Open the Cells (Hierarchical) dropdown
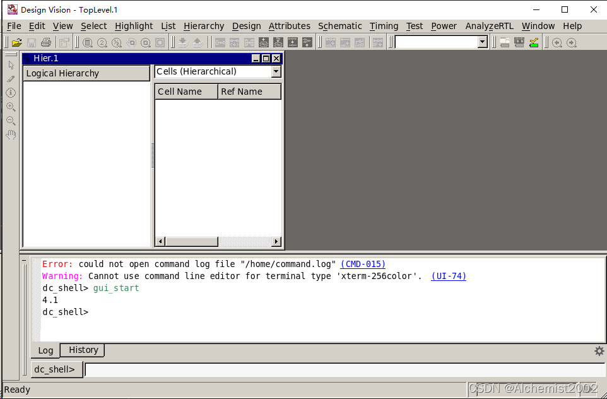Screen dimensions: 607x399 coord(276,71)
